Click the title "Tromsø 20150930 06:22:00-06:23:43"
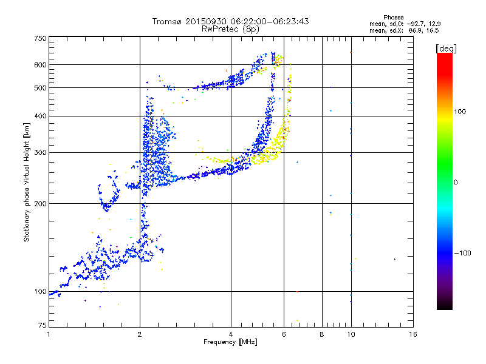The image size is (486, 364). point(230,21)
